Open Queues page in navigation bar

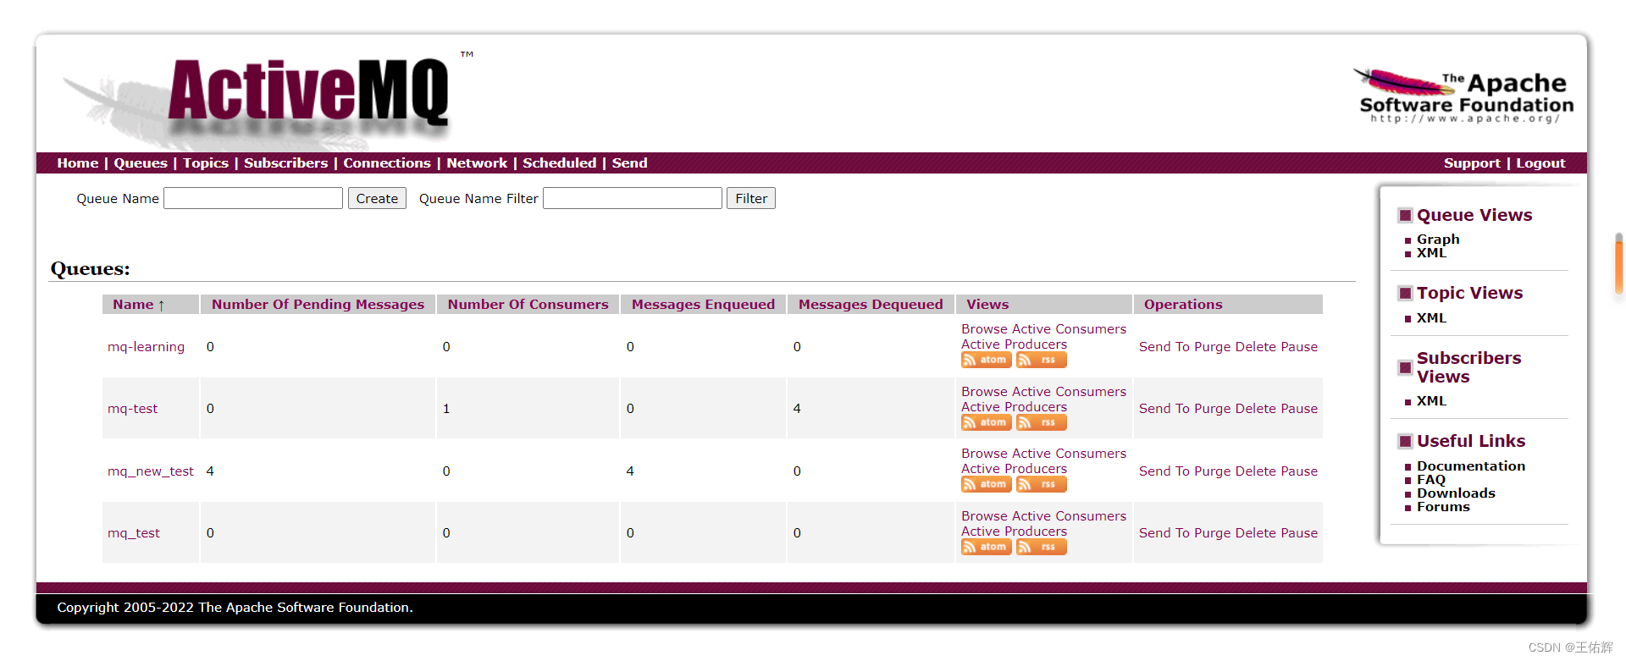pos(141,163)
